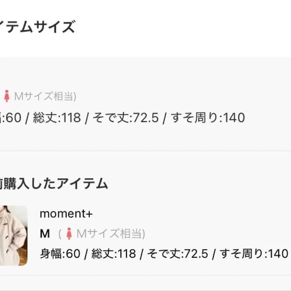Screen dimensions: 291x291
Task: Open the moment+ coat thumbnail
Action: click(13, 236)
